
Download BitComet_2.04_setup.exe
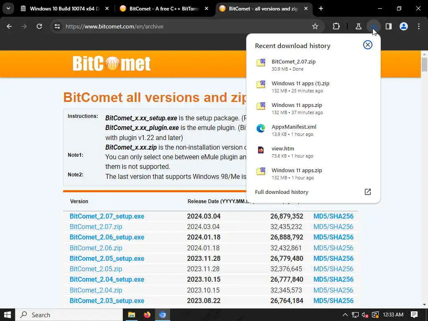click(x=107, y=280)
